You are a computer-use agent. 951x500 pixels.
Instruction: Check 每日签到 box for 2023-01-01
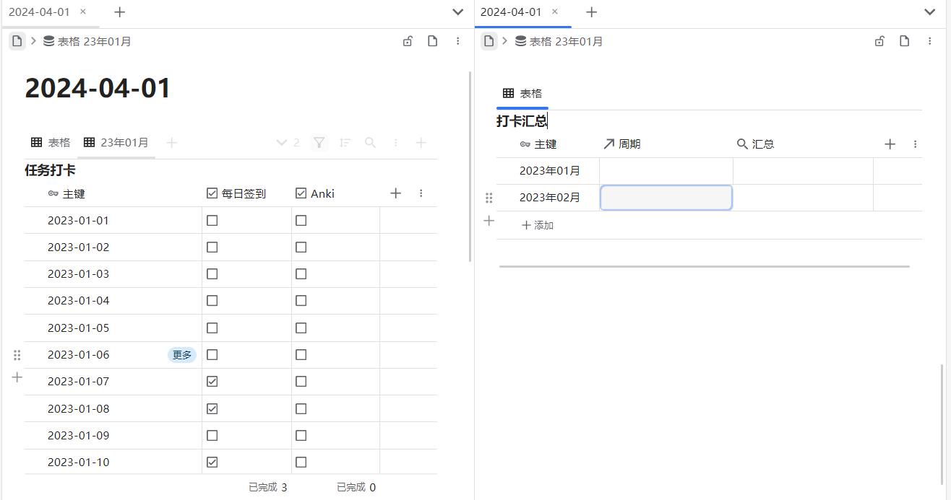pos(212,221)
